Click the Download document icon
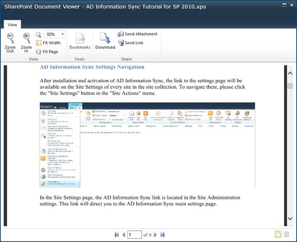The height and width of the screenshot is (242, 297). coord(105,38)
